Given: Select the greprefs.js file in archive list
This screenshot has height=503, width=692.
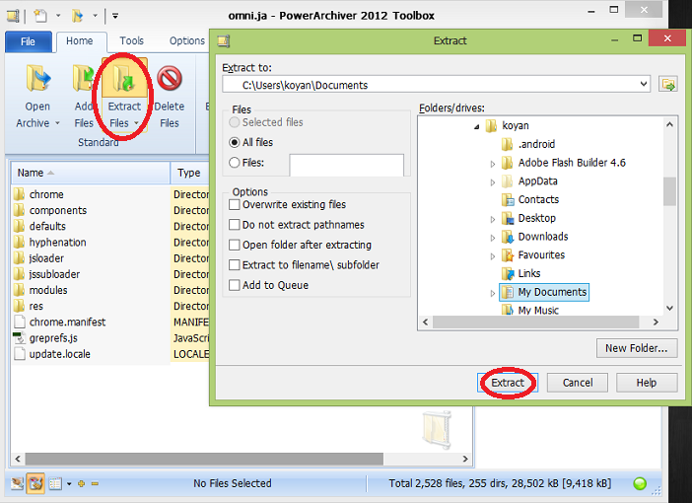Looking at the screenshot, I should click(x=53, y=338).
